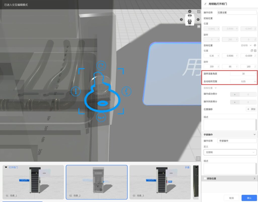The width and height of the screenshot is (258, 202).
Task: Open the 定义 dropdown showing 无限制
Action: coord(230,152)
